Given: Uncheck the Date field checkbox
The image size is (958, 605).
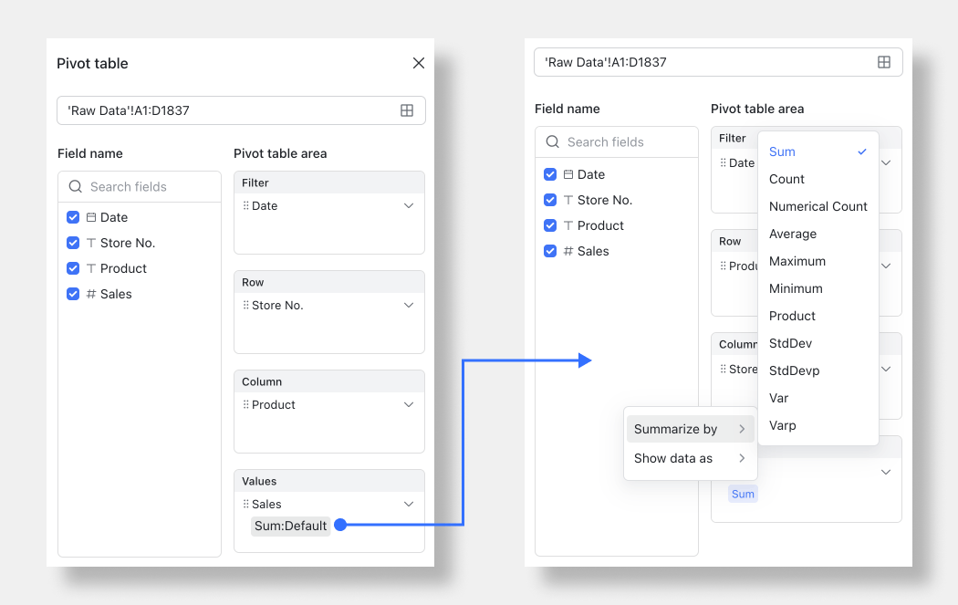Looking at the screenshot, I should coord(73,217).
